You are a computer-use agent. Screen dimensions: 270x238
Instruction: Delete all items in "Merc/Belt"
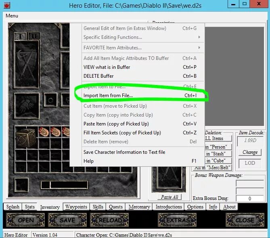pyautogui.click(x=212, y=168)
